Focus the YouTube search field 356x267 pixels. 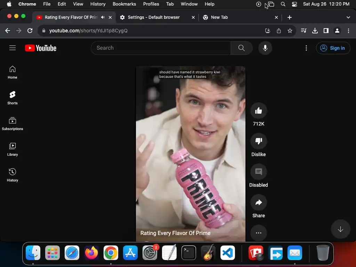click(161, 48)
